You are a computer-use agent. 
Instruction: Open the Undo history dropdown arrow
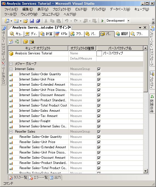71,21
